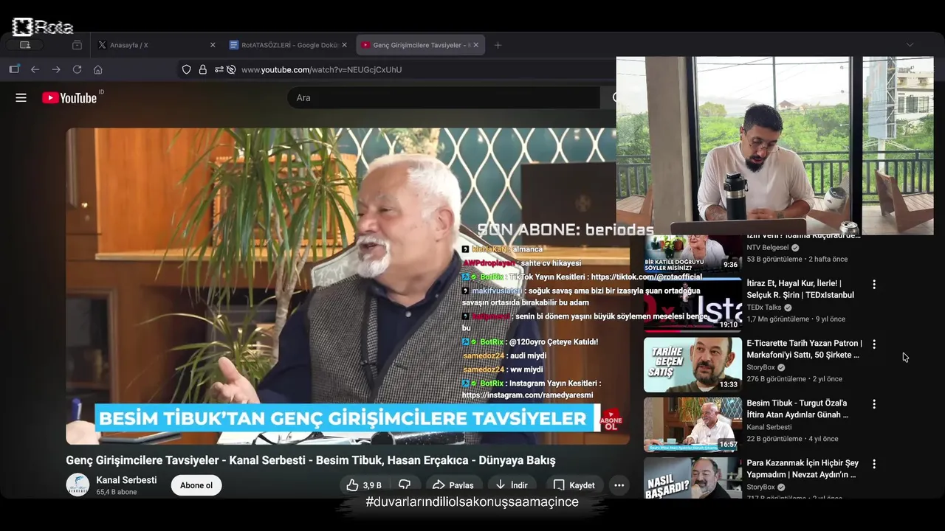Click '1,7 Mn görüntüleme • 9 yıl önce' text

pos(796,319)
